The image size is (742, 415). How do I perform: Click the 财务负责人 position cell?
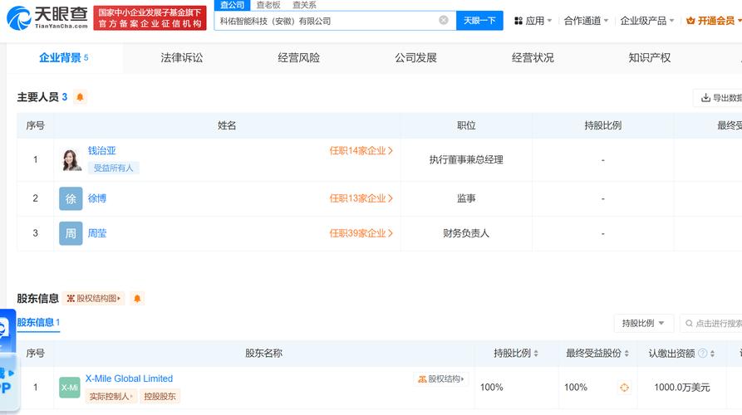[x=466, y=233]
